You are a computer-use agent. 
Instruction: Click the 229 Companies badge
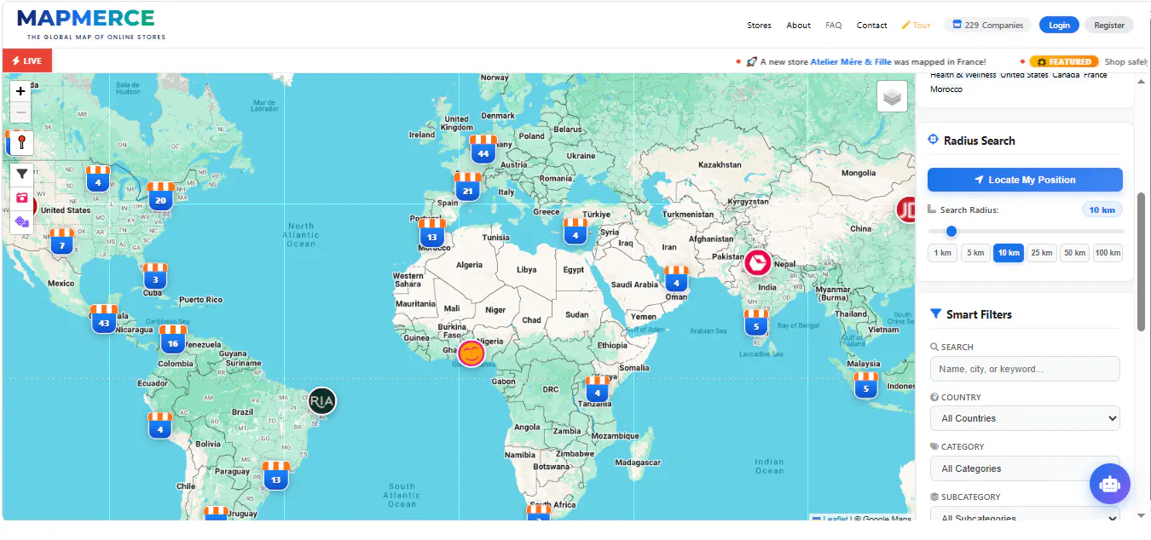pyautogui.click(x=987, y=26)
